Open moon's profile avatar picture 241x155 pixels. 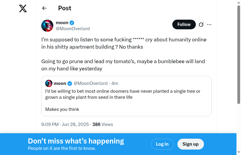(x=47, y=26)
